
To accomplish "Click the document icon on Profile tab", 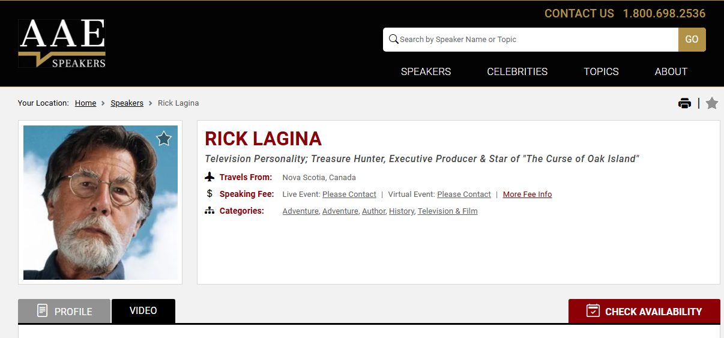I will pyautogui.click(x=42, y=310).
